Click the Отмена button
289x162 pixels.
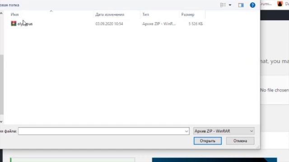pos(240,141)
